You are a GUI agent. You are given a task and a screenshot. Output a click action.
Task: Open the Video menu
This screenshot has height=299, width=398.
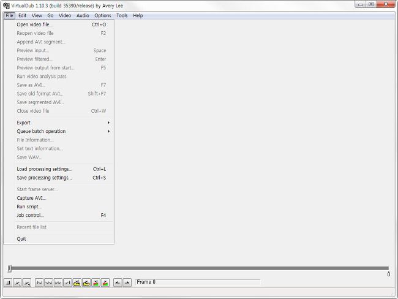65,15
